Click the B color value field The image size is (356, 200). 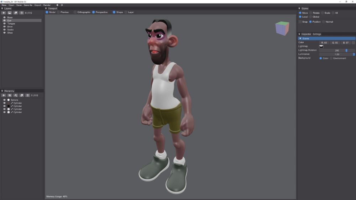pyautogui.click(x=346, y=43)
